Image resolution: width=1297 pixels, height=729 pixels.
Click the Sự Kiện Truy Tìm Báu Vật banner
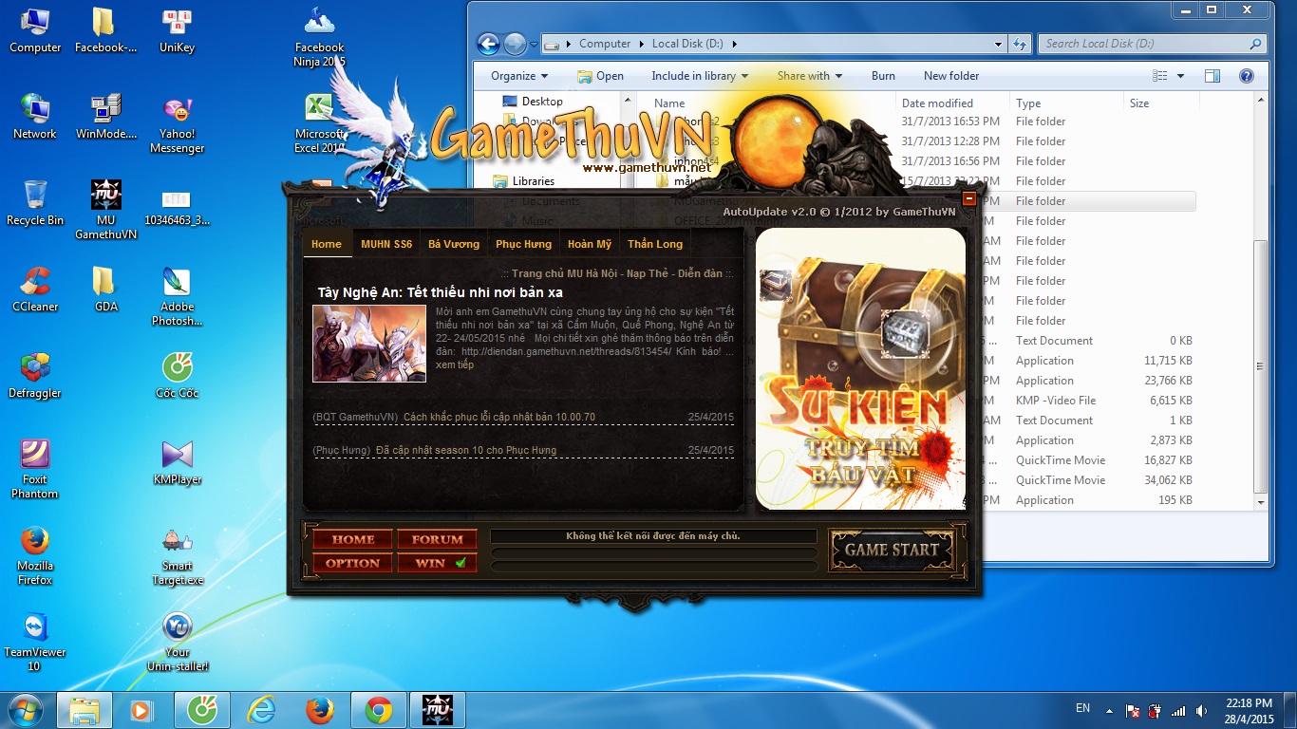pos(860,368)
